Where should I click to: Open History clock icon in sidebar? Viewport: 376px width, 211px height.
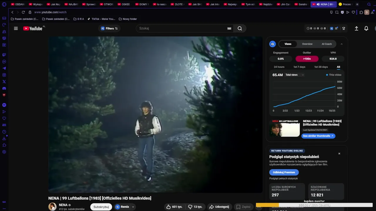point(4,132)
